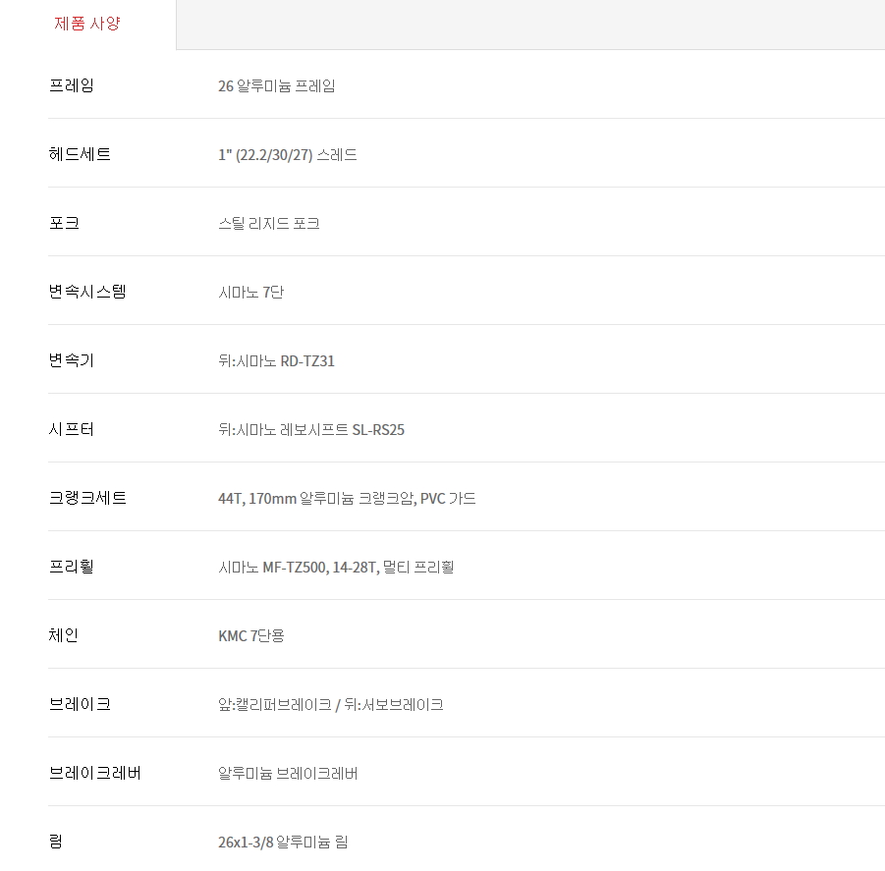The height and width of the screenshot is (871, 885).
Task: Click the 시마노 MF-TZ500 freewheel value
Action: (x=335, y=568)
